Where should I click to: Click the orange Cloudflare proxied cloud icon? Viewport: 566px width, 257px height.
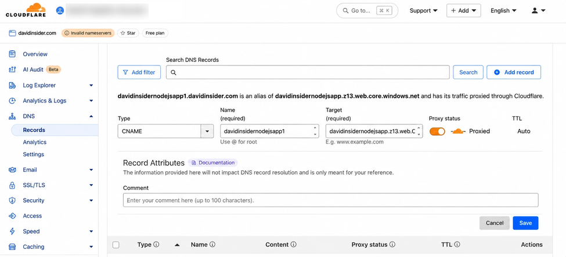[458, 131]
